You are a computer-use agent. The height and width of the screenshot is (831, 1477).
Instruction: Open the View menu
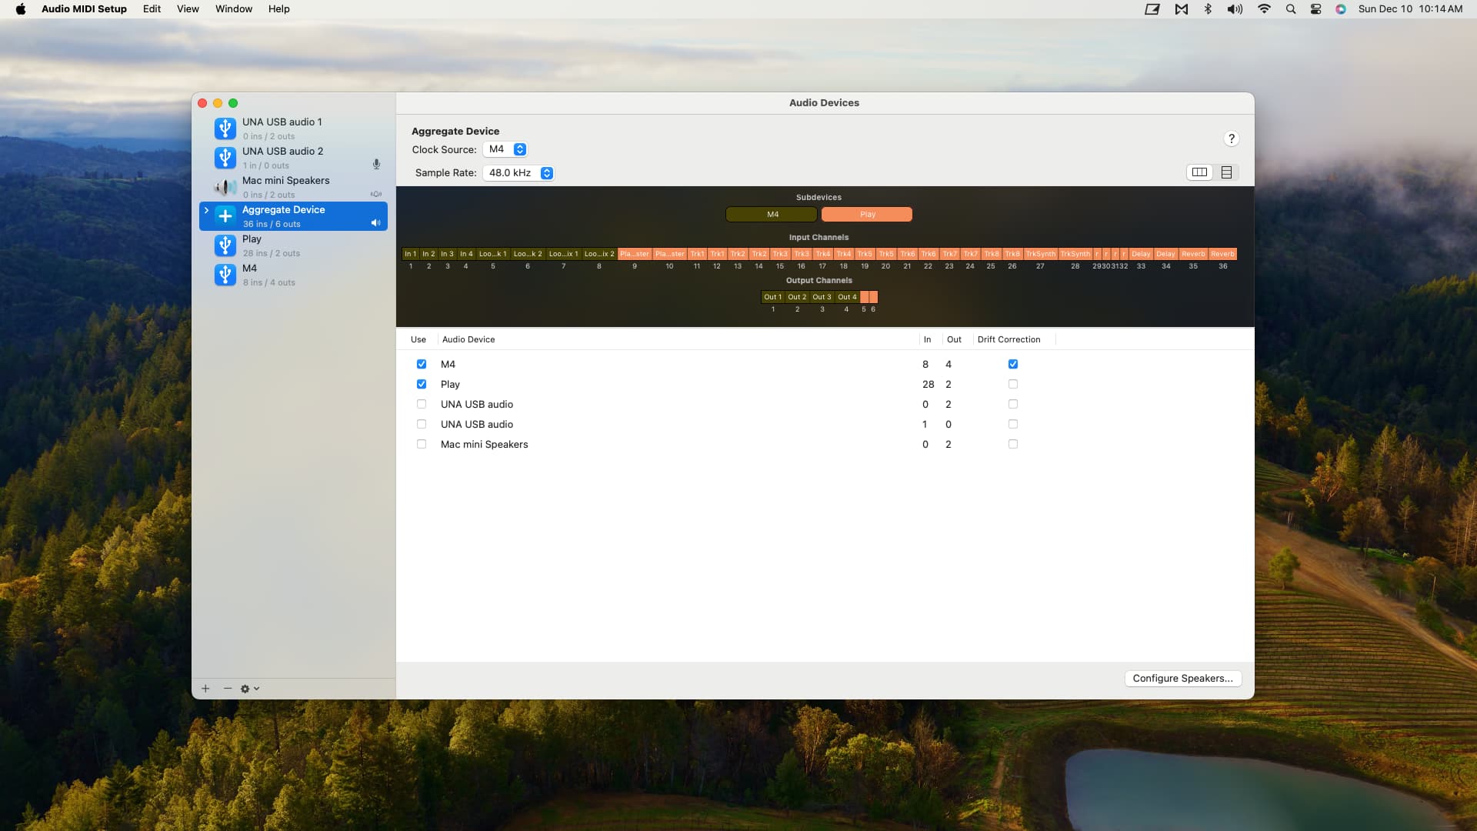pos(188,9)
